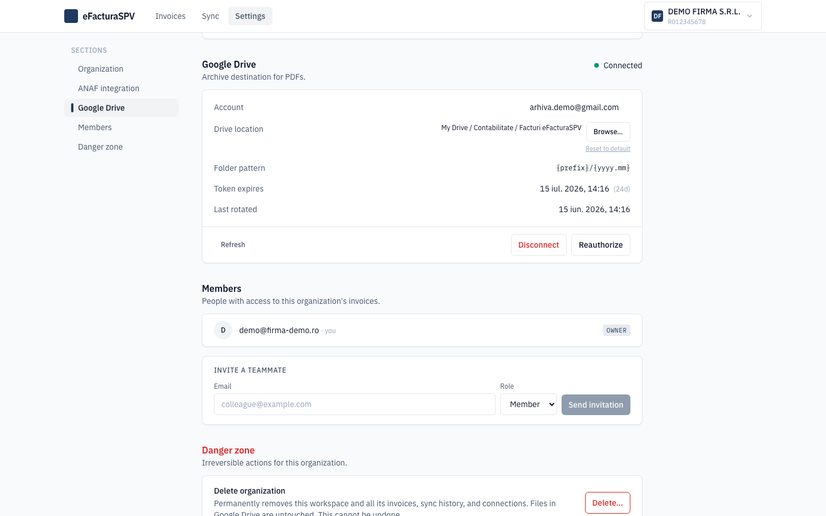Click the eFacturaSPV logo icon

[71, 16]
